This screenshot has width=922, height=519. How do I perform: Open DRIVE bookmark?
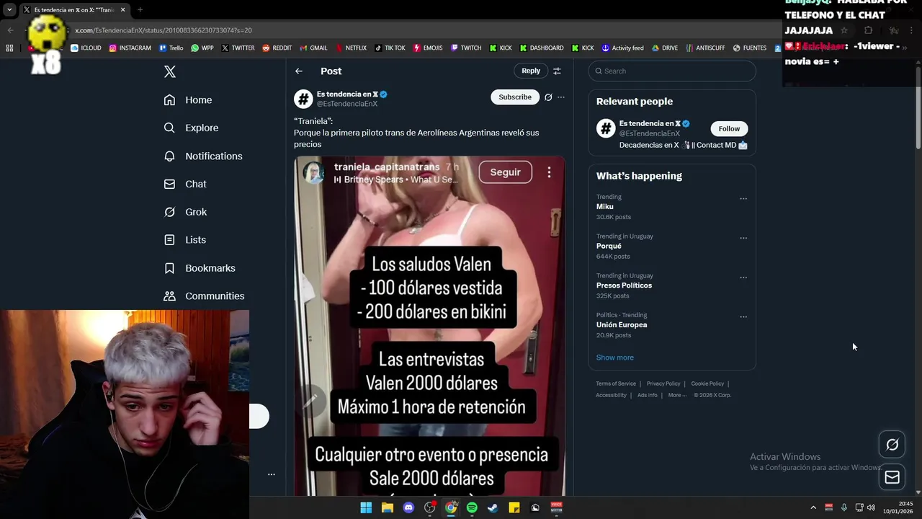pos(665,48)
